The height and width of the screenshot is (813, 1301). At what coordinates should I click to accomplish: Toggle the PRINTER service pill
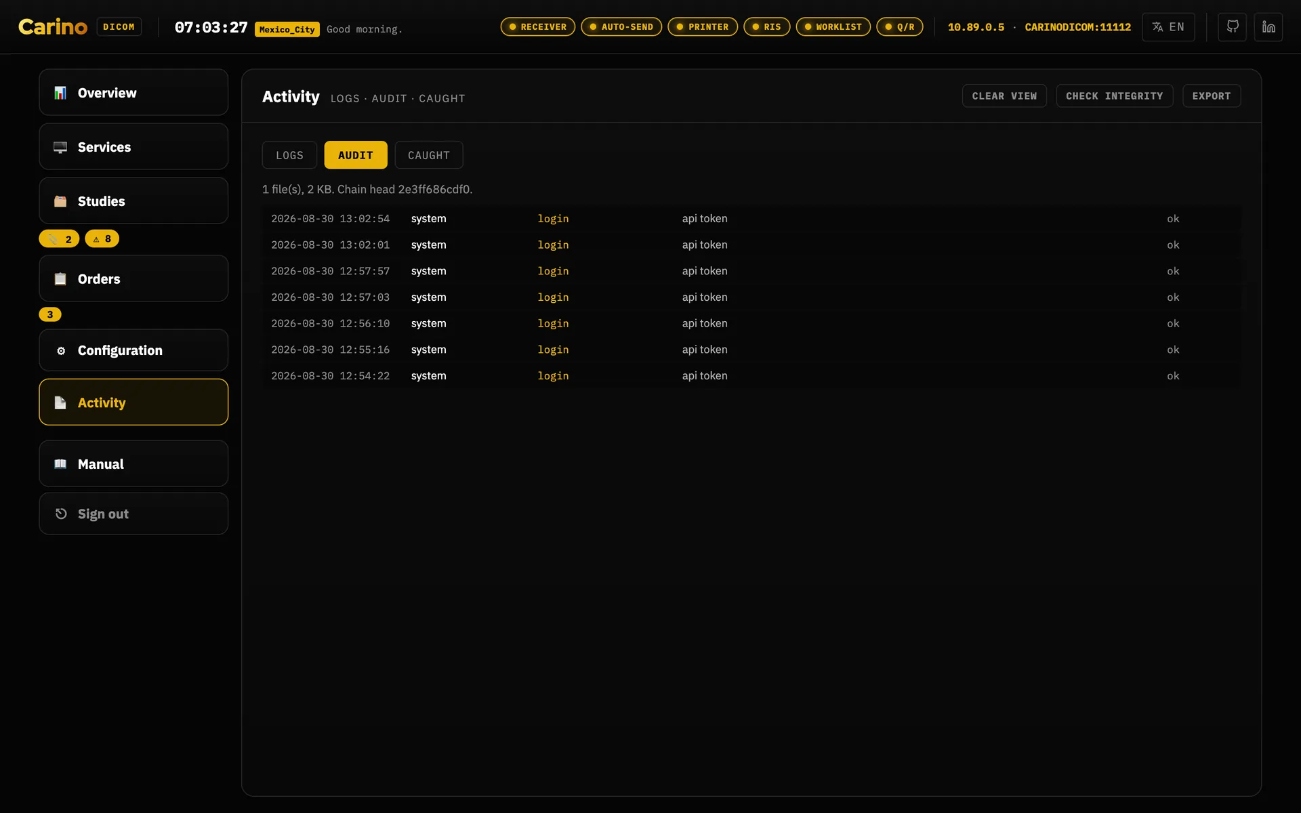[703, 27]
